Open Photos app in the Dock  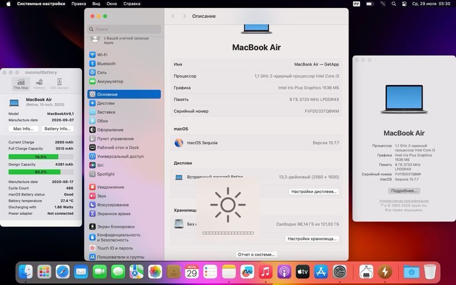click(x=155, y=272)
